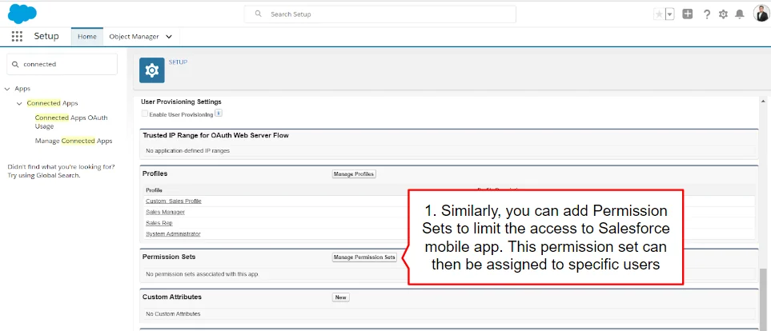Click the Manage Profiles button
This screenshot has height=331, width=771.
[x=354, y=173]
